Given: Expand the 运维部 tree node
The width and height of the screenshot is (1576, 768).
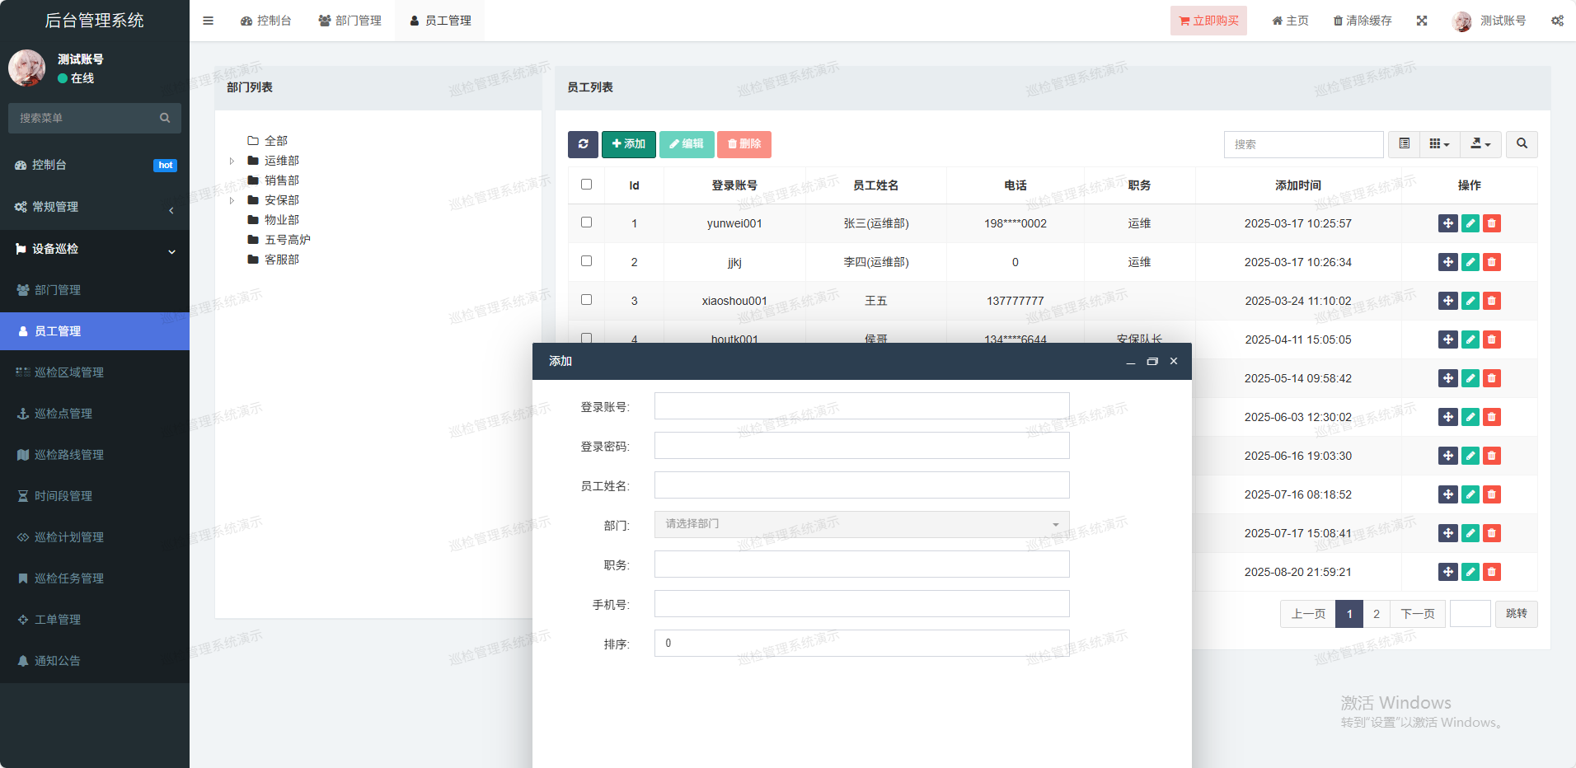Looking at the screenshot, I should point(232,161).
